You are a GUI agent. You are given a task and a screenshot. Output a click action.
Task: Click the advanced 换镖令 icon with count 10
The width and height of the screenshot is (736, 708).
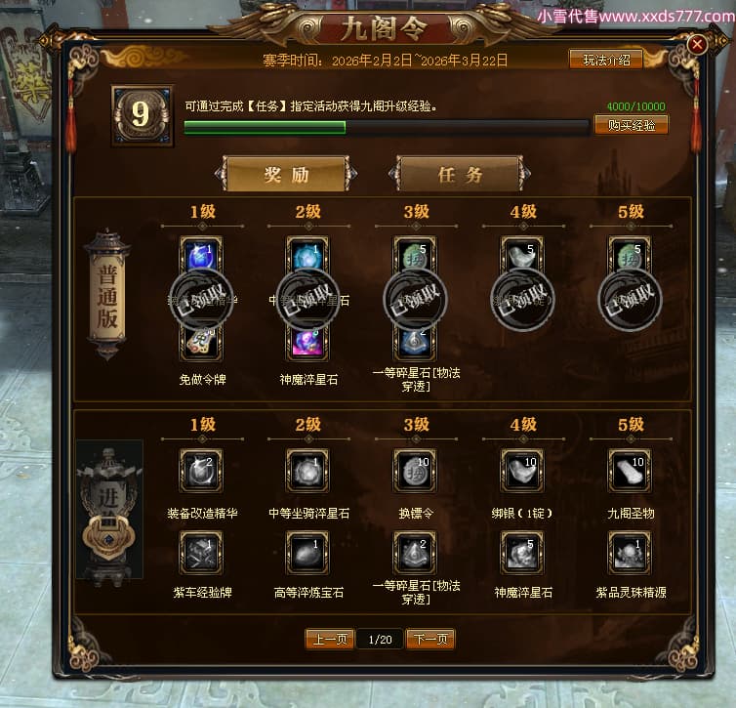click(x=416, y=470)
